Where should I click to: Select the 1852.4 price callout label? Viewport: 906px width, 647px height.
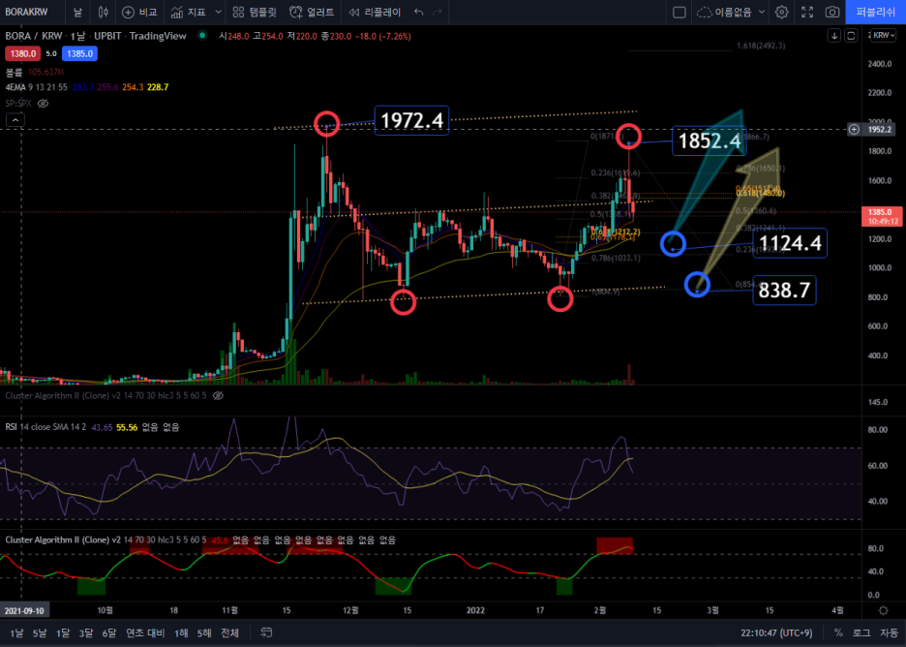point(709,140)
